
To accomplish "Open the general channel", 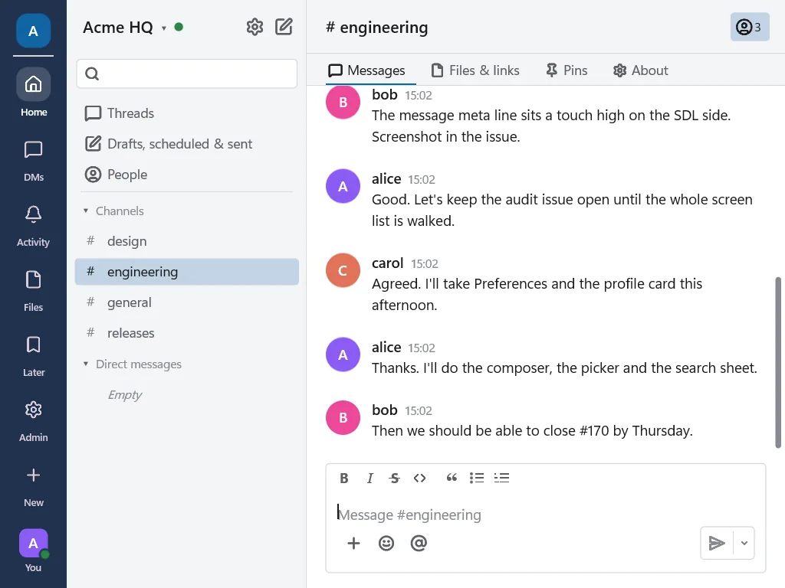I will (187, 302).
